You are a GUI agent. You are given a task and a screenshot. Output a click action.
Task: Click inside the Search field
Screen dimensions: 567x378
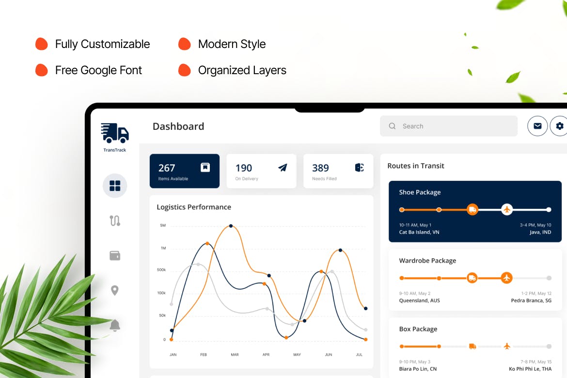pyautogui.click(x=448, y=126)
